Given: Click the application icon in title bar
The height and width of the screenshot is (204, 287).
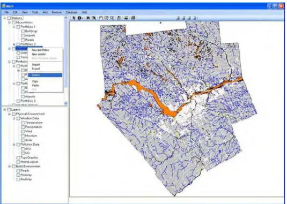Looking at the screenshot, I should [x=3, y=6].
